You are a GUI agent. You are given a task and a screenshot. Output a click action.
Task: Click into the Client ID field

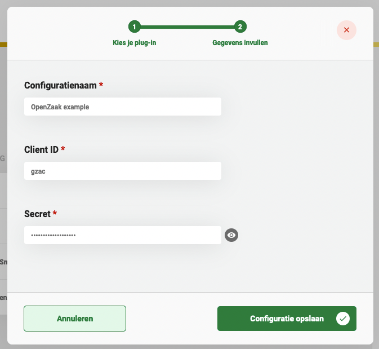(122, 171)
